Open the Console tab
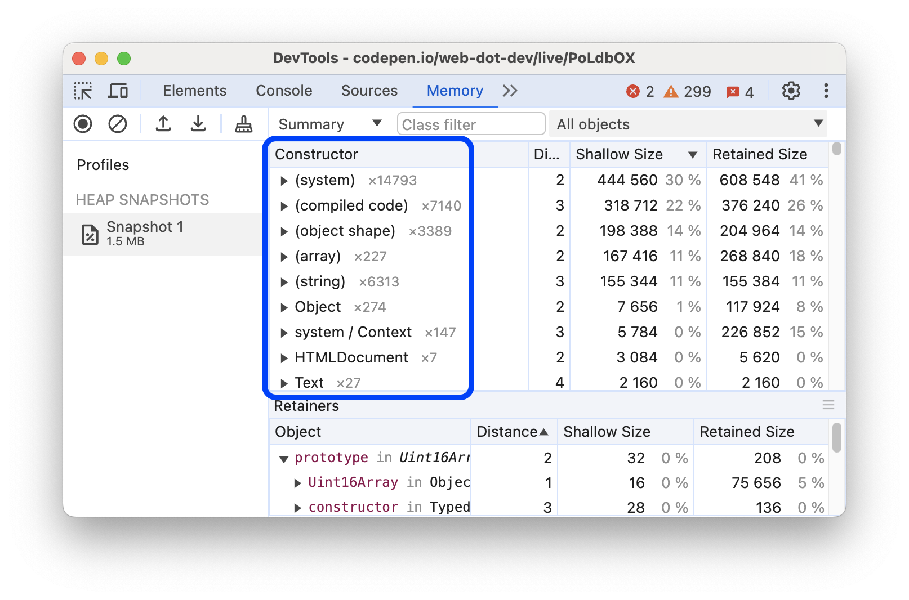This screenshot has height=600, width=909. pos(284,91)
